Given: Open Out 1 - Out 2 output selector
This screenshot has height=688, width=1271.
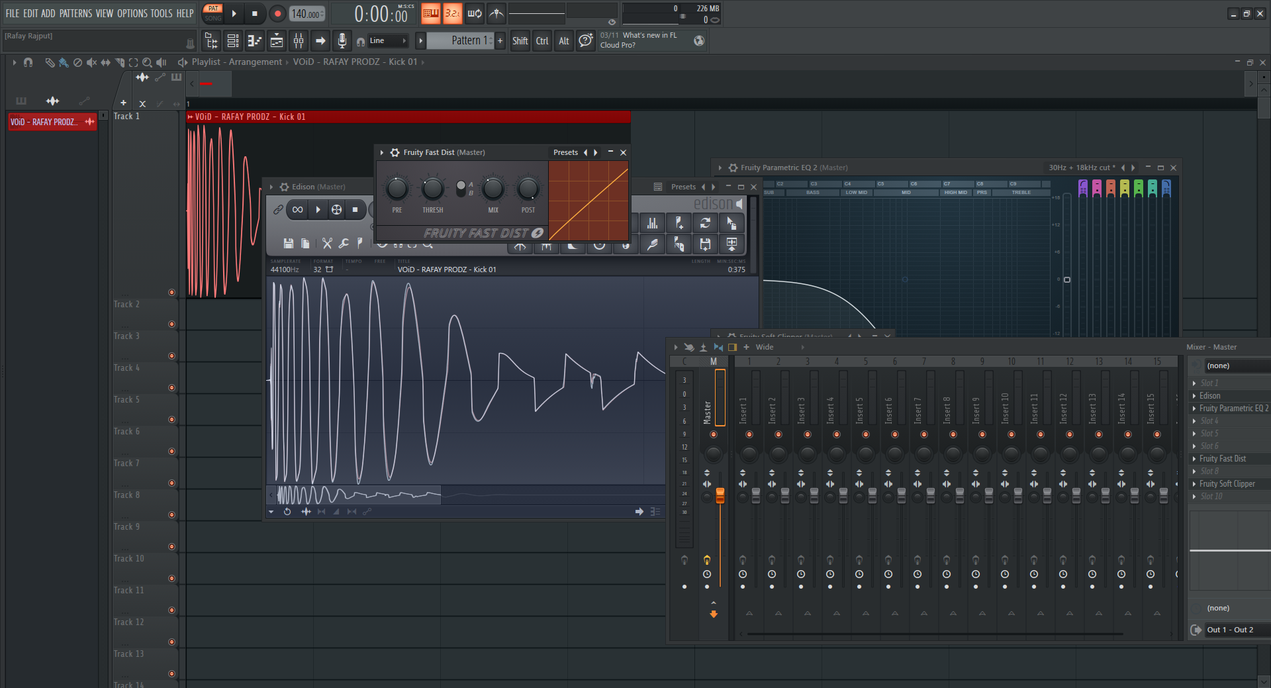Looking at the screenshot, I should pyautogui.click(x=1230, y=630).
